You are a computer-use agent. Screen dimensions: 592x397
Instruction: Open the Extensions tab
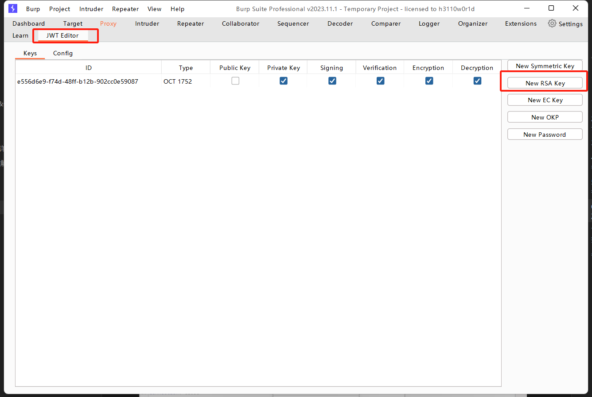(x=521, y=23)
